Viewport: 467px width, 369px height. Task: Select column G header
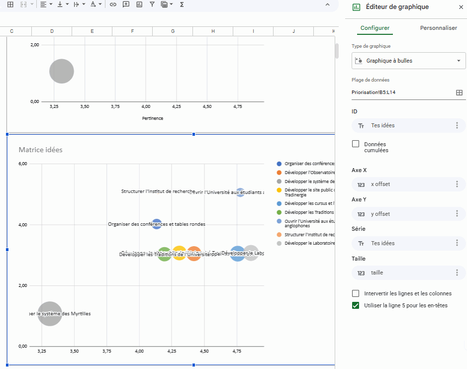click(x=173, y=31)
